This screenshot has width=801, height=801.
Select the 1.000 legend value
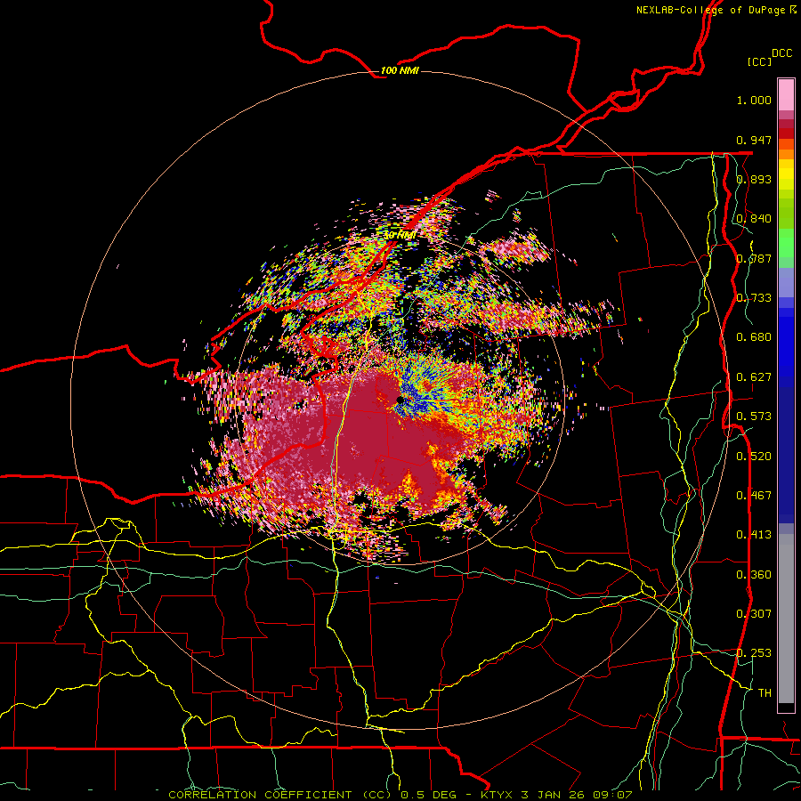coord(754,100)
